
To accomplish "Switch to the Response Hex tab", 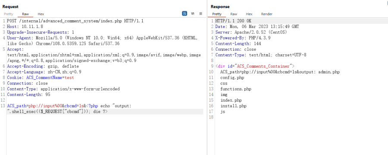I will coord(249,14).
